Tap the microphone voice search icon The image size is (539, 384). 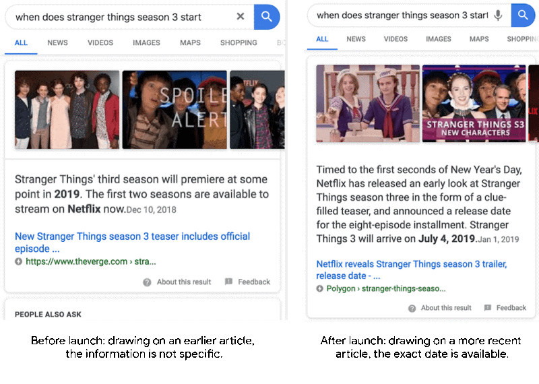click(498, 15)
